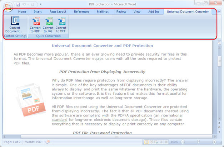Open the Add-Ins tab
The image size is (224, 147).
154,11
